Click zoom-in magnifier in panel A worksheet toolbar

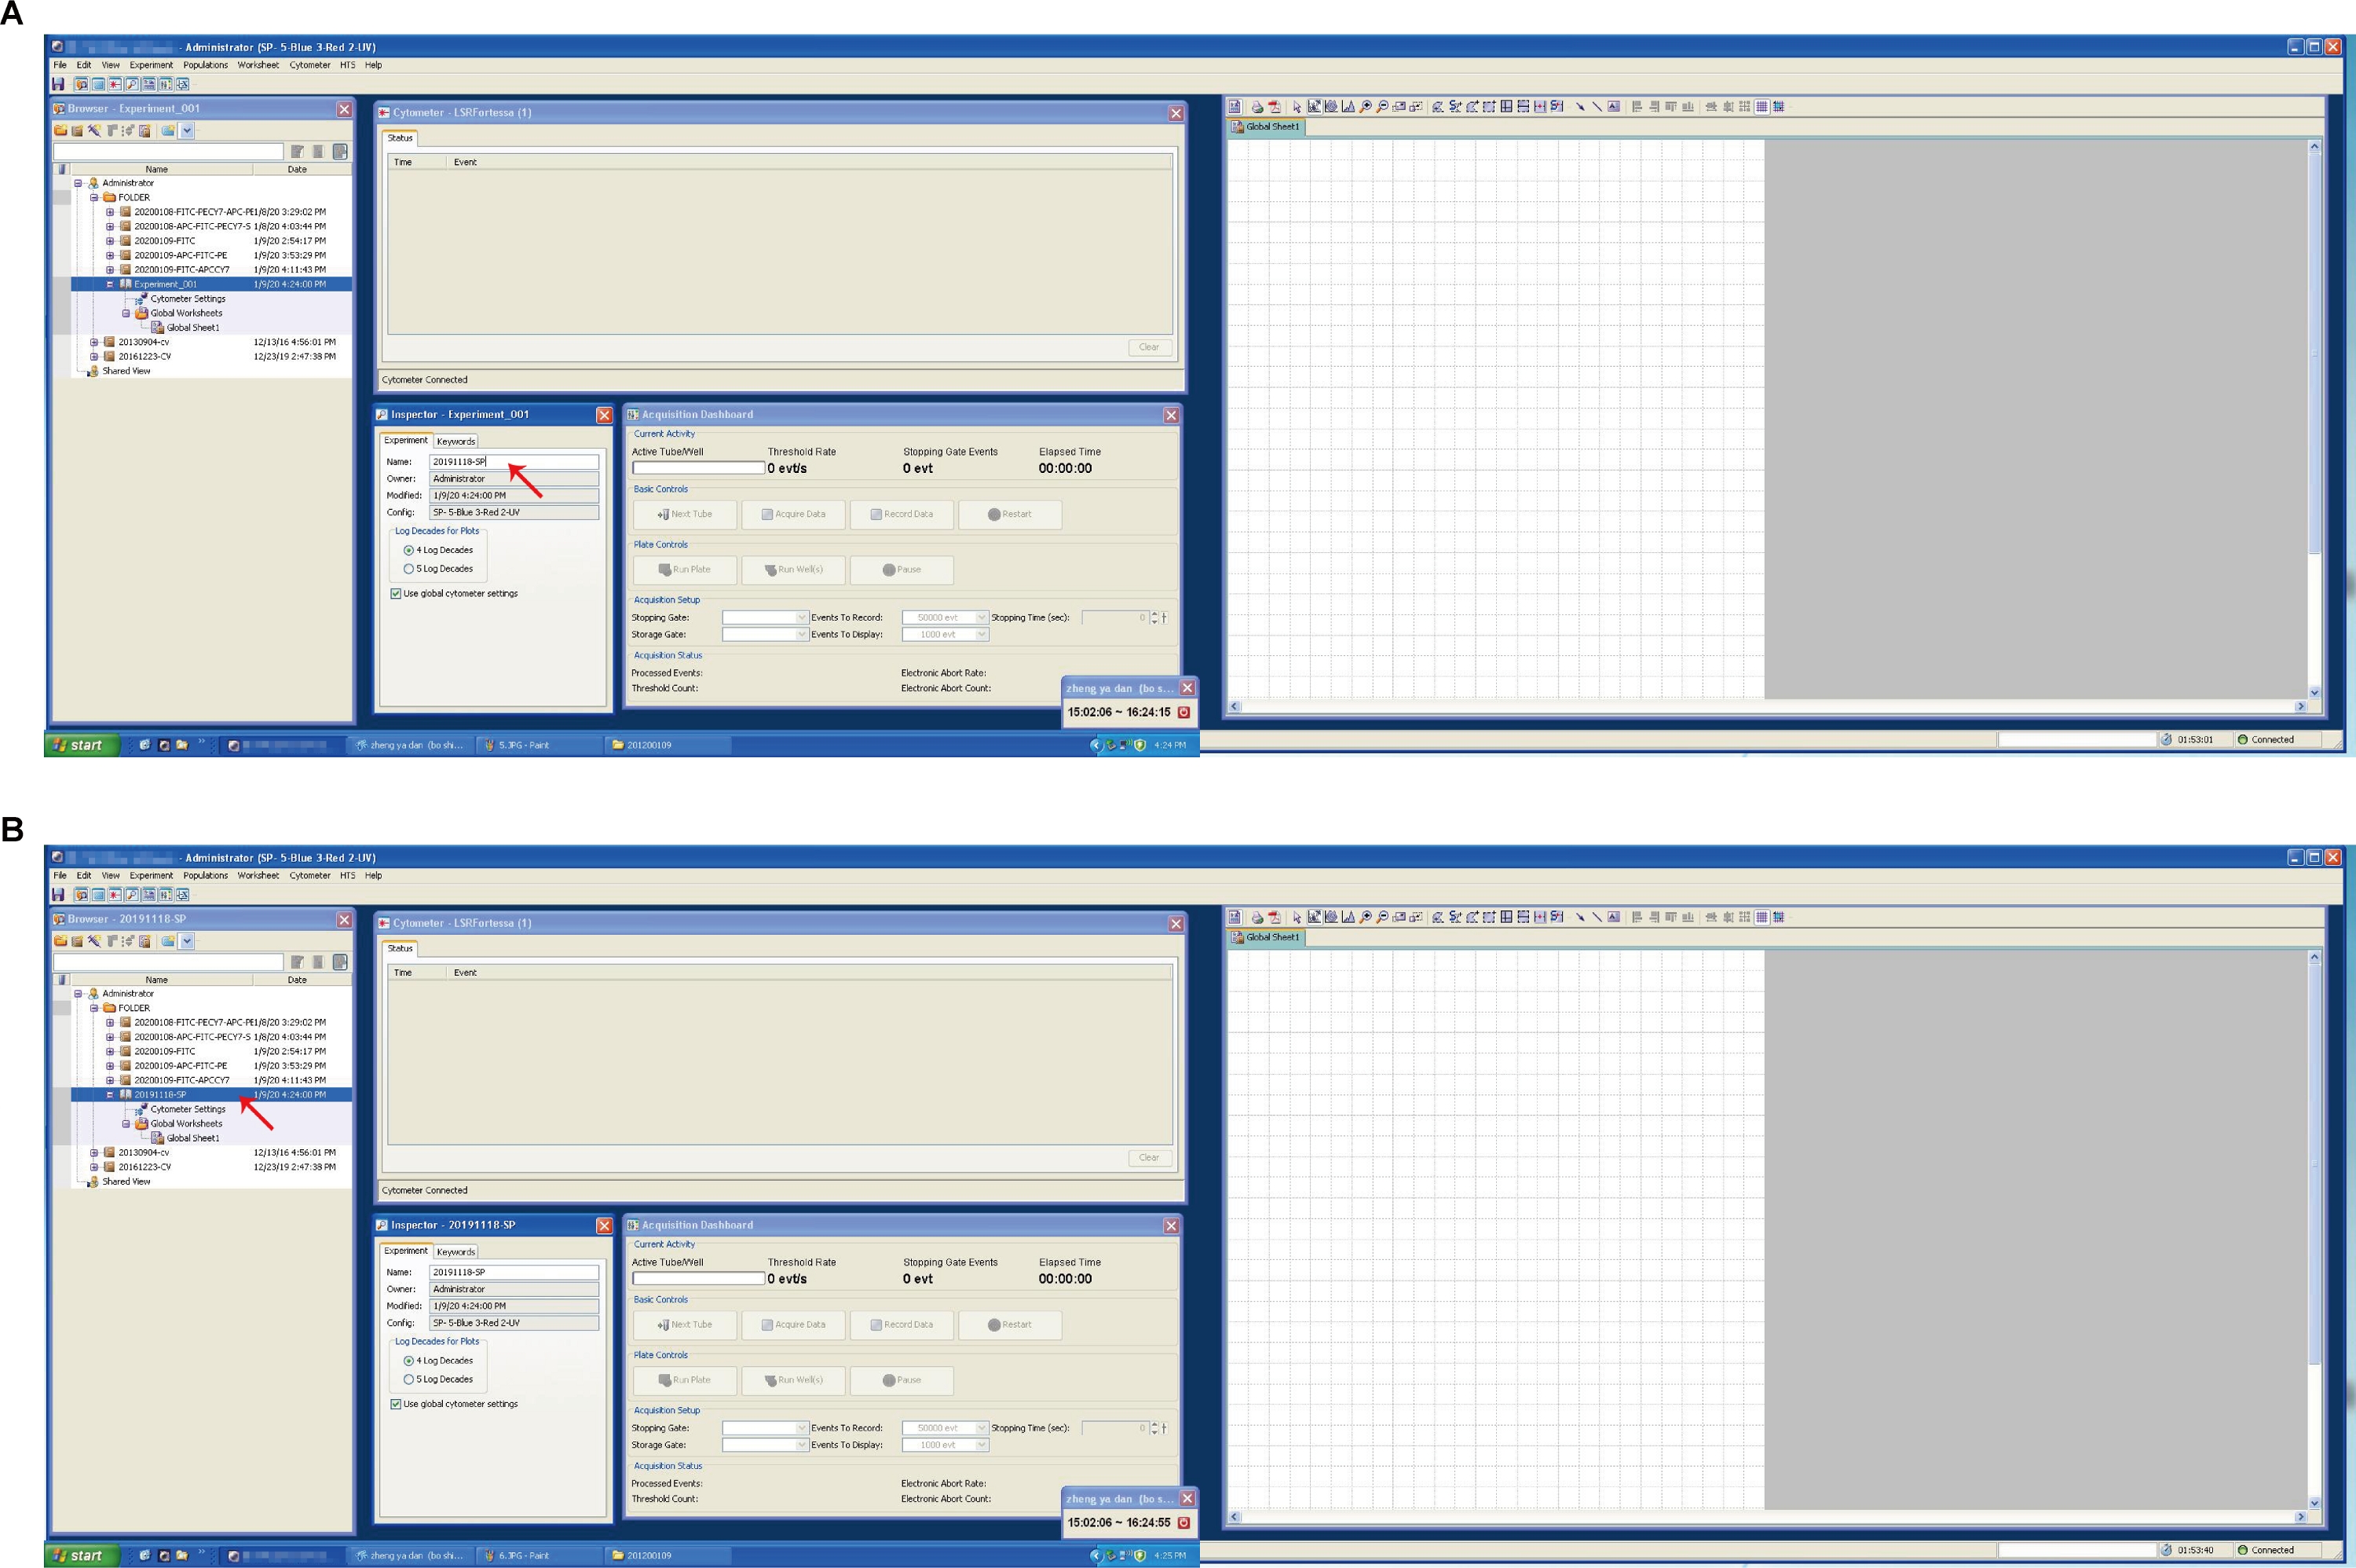coord(1366,107)
